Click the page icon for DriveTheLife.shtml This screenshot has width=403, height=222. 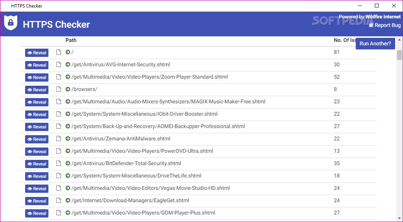click(x=59, y=175)
